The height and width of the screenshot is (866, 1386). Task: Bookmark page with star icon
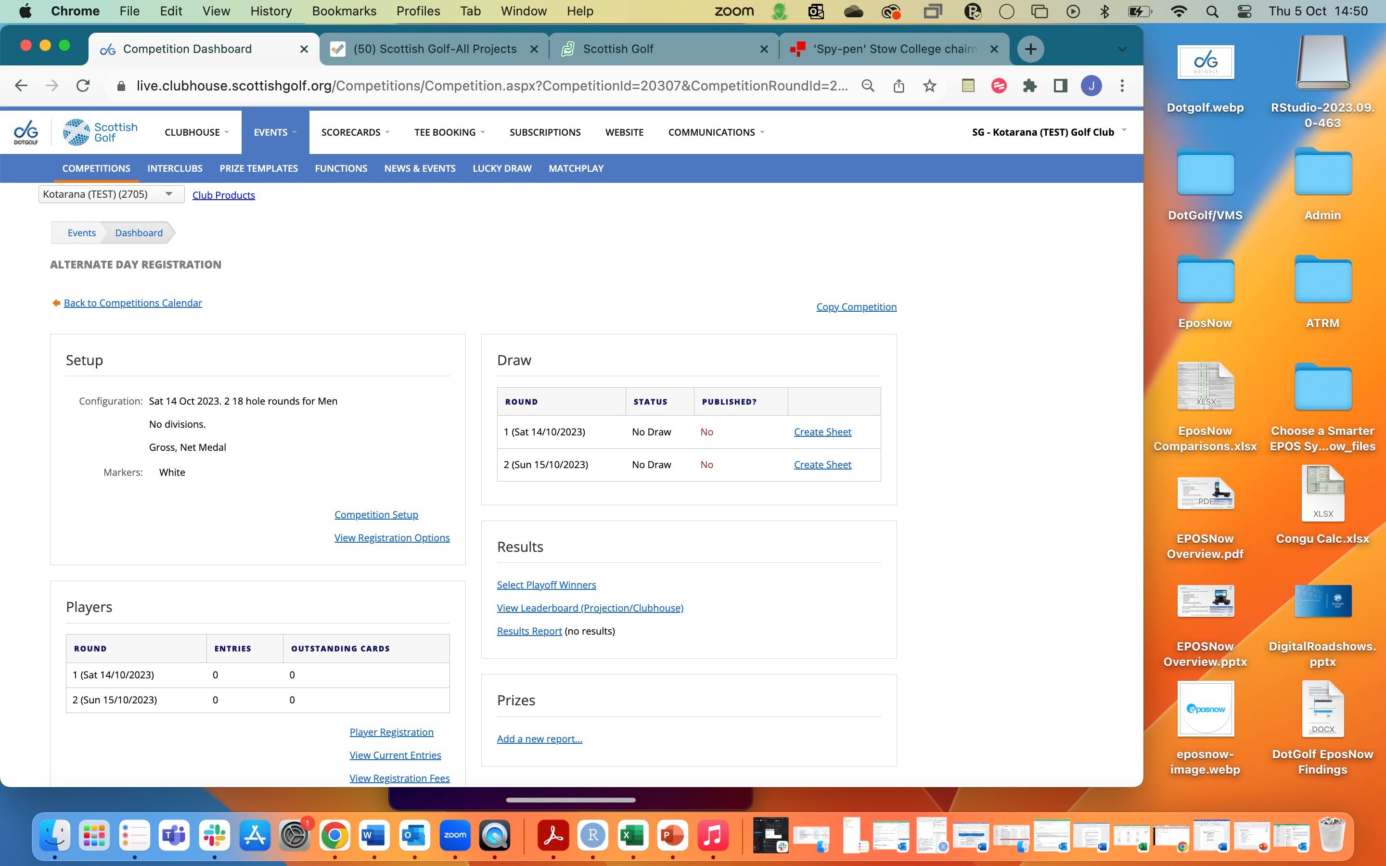(929, 86)
